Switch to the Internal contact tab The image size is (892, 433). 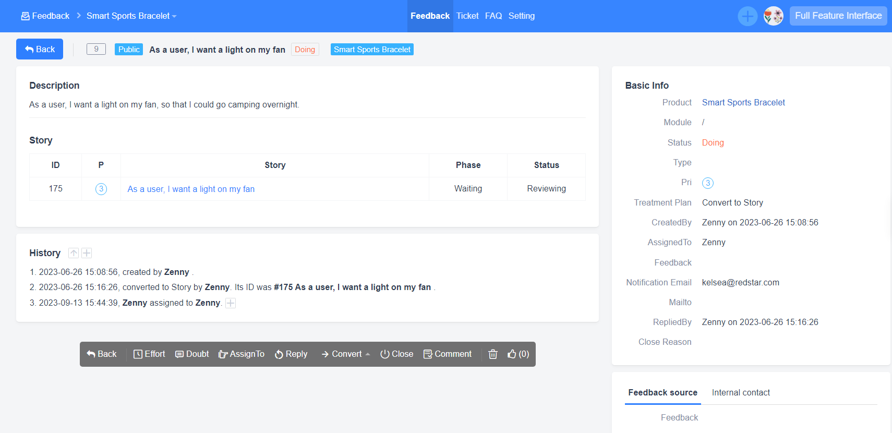tap(740, 393)
